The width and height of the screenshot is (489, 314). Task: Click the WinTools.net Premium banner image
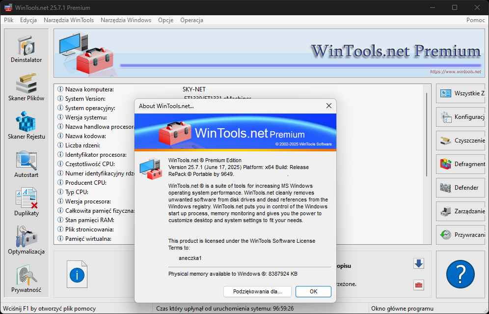coord(270,53)
